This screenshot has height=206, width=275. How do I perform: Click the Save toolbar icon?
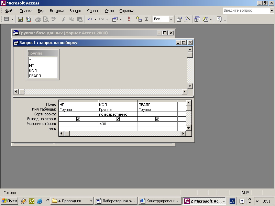20,19
